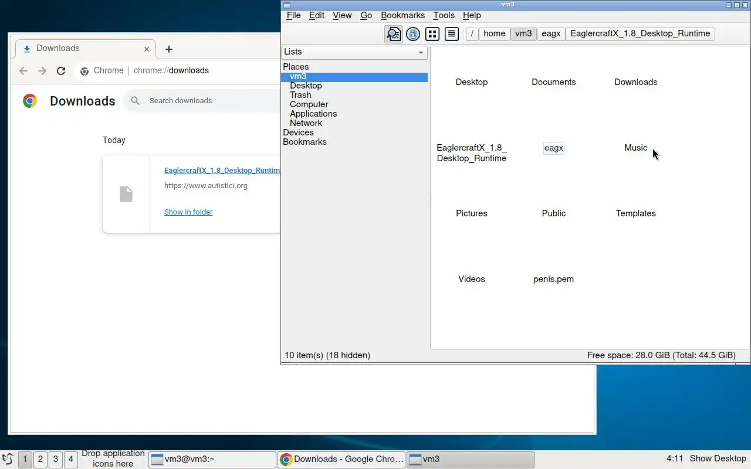The width and height of the screenshot is (751, 469).
Task: Select the Templates folder
Action: (635, 213)
